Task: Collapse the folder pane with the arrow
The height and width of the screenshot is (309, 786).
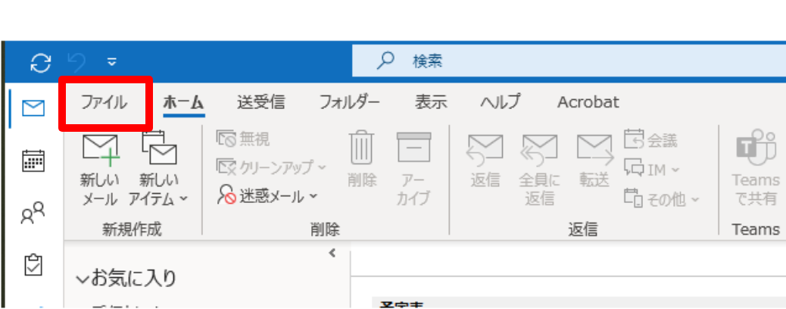Action: tap(332, 253)
